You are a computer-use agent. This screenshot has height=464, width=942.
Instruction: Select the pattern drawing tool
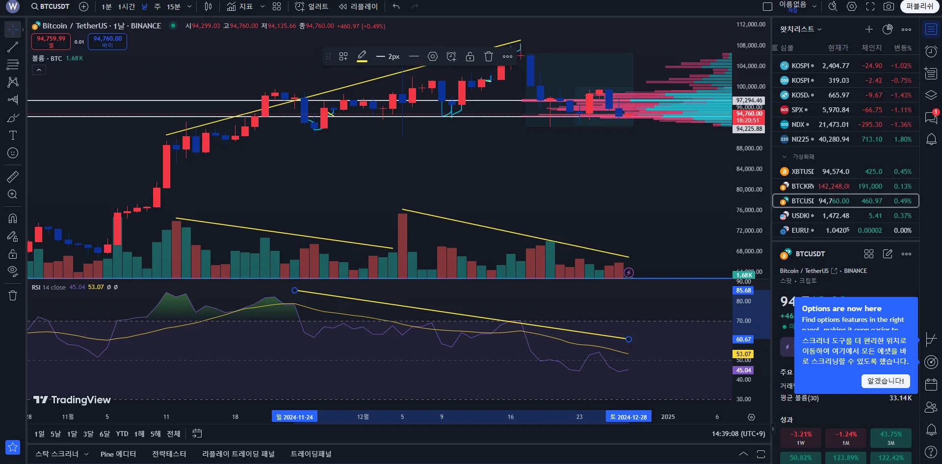[13, 82]
